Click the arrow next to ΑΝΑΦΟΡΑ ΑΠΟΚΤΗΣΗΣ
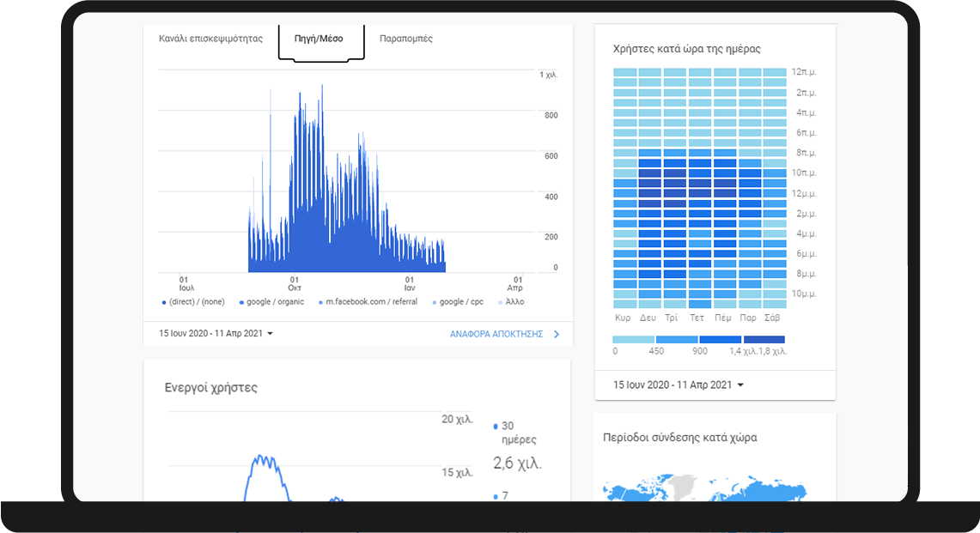980x533 pixels. (x=557, y=334)
